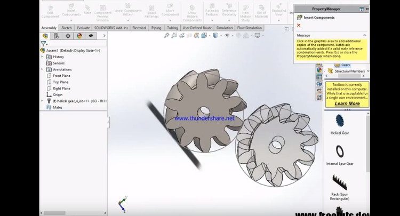Click Linear Component Pattern icon
Image resolution: width=400 pixels, height=216 pixels.
[128, 6]
